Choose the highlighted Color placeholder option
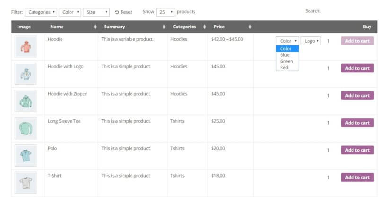This screenshot has height=197, width=388. pyautogui.click(x=288, y=49)
